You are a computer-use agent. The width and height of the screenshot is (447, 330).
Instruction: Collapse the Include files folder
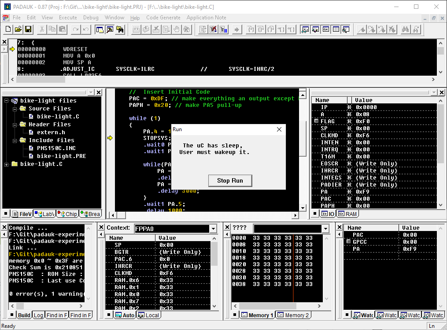coord(15,141)
